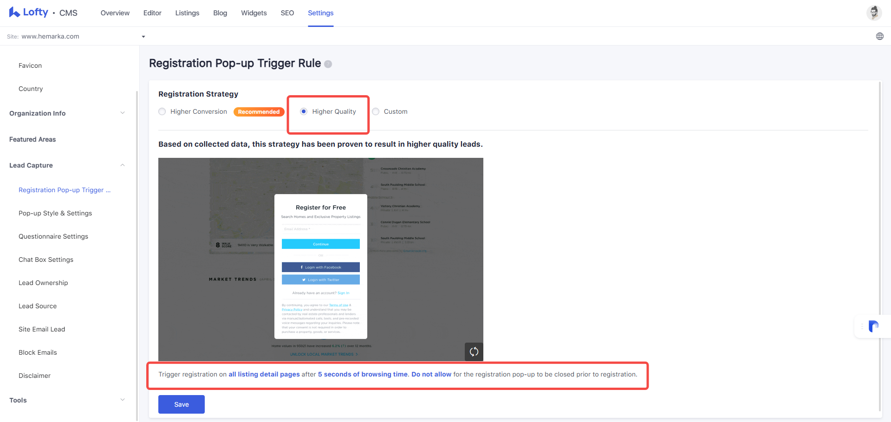Open the SEO tab
Screen dimensions: 891x422
click(x=287, y=13)
